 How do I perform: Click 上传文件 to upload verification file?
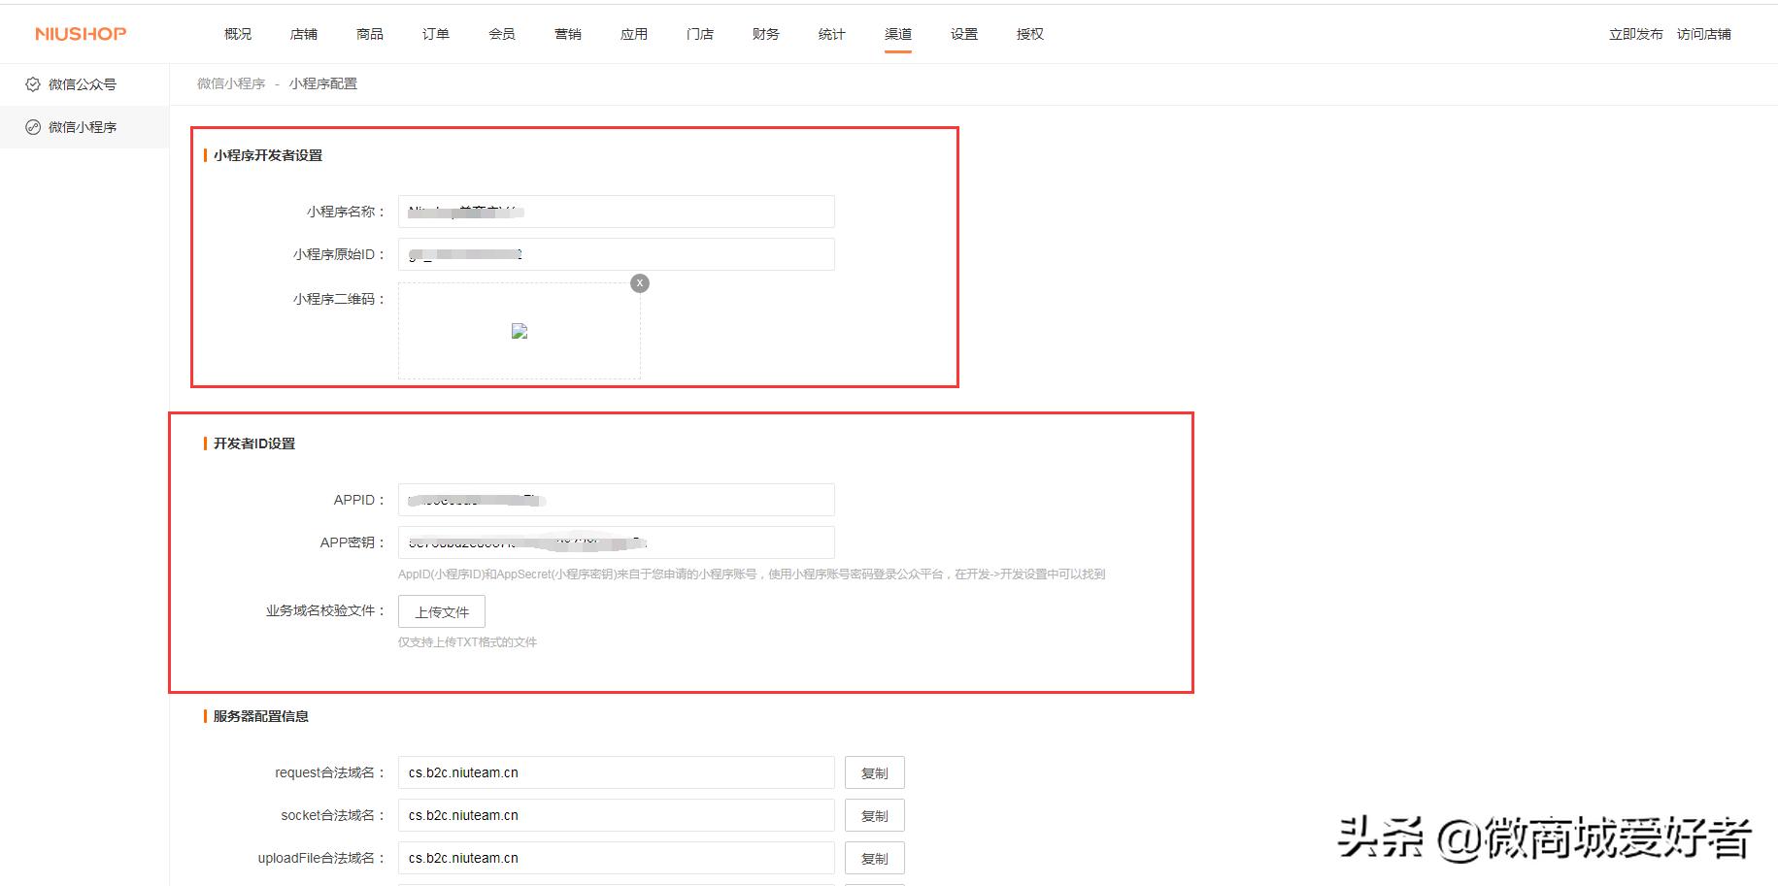pyautogui.click(x=442, y=611)
